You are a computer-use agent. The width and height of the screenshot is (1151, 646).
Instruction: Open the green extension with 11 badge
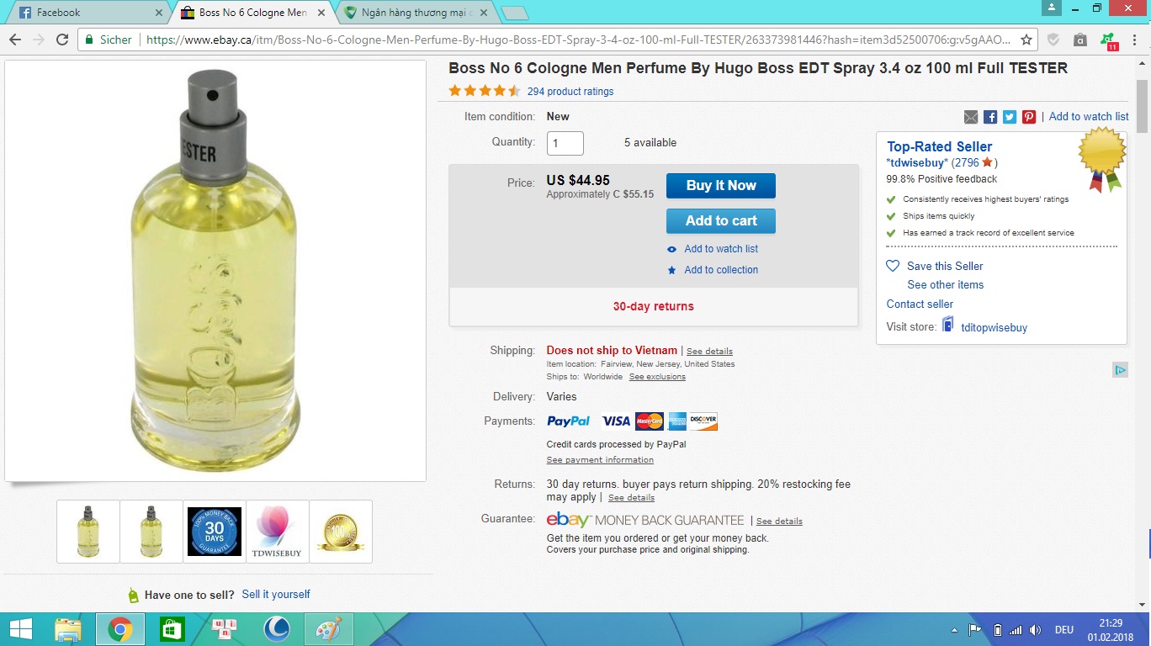[1108, 40]
